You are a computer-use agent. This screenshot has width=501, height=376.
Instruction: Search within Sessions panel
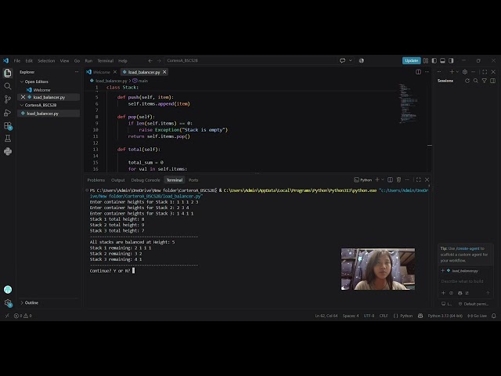476,81
